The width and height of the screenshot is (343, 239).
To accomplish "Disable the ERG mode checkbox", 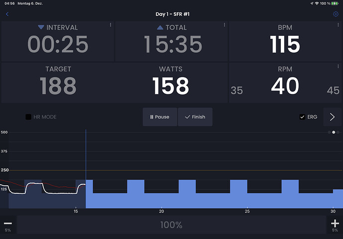I will (302, 117).
